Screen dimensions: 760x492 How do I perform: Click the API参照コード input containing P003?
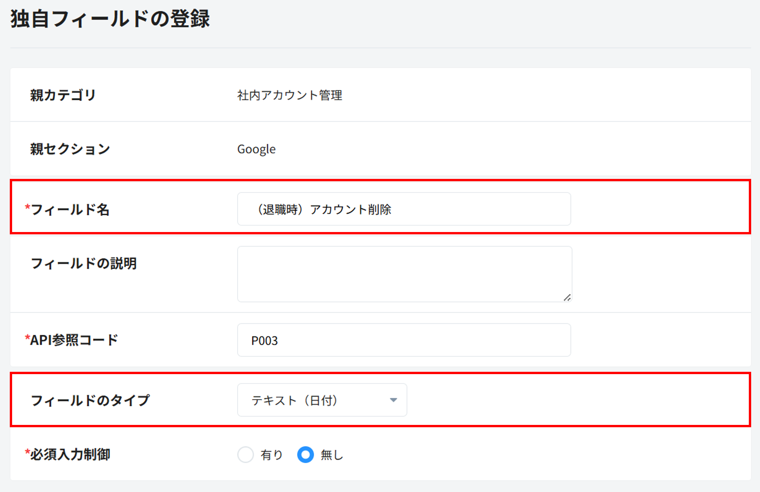tap(404, 340)
